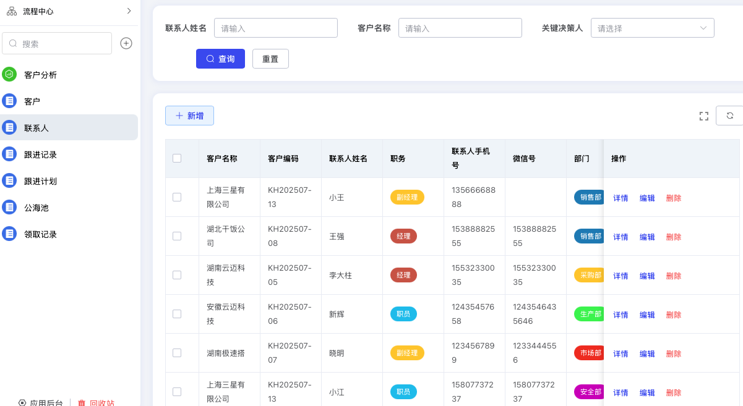This screenshot has height=406, width=743.
Task: Tick the checkbox for 小江 row
Action: click(x=177, y=392)
